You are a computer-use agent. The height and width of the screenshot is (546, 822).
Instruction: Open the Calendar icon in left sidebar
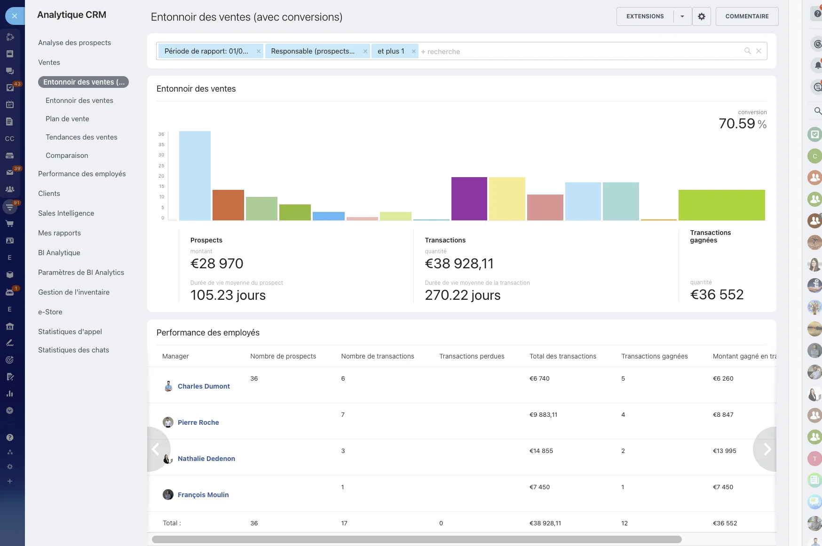(x=9, y=105)
